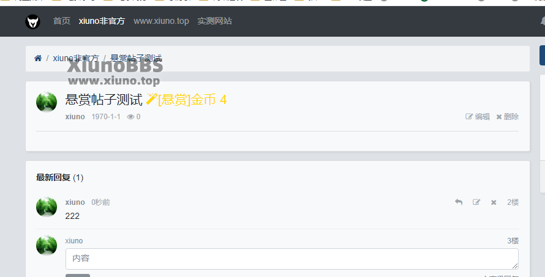Click 删除 to delete the thread

coord(508,117)
